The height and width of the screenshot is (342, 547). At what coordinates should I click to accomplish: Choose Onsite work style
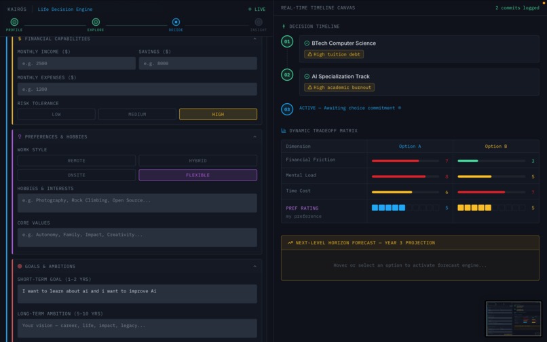tap(77, 175)
